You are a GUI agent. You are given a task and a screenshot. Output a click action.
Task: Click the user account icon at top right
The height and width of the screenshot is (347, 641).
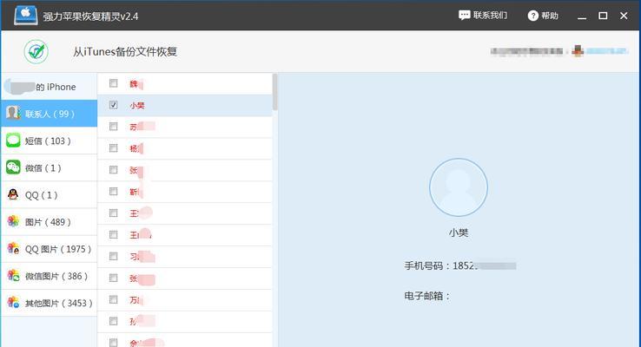(578, 51)
